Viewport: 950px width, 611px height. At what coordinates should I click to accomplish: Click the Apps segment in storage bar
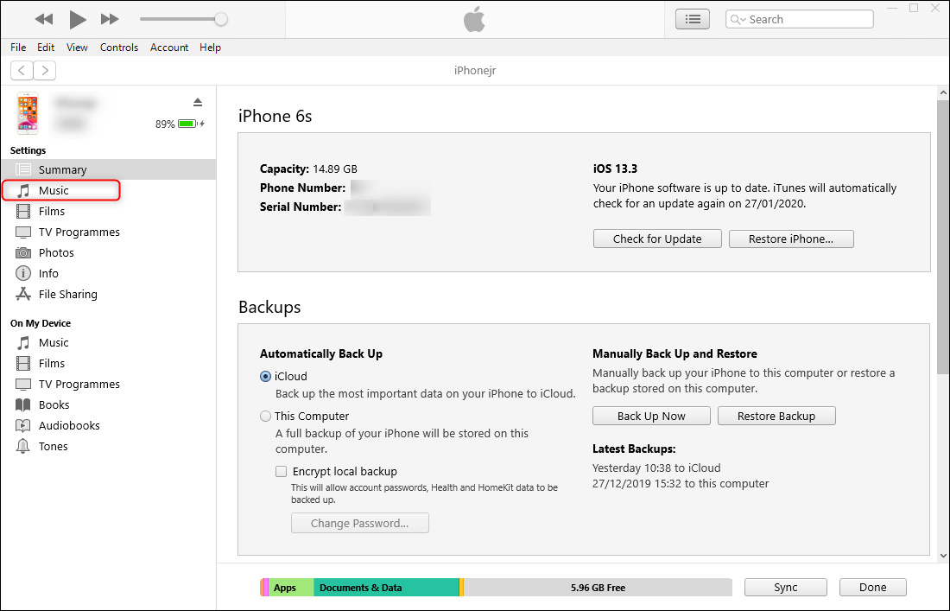(291, 588)
